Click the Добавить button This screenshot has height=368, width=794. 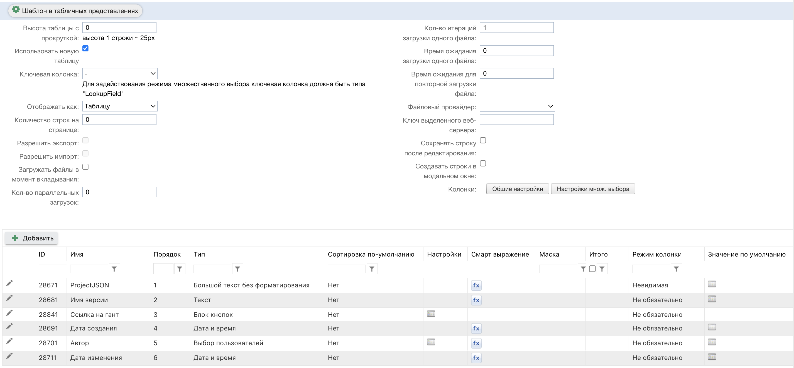(x=31, y=238)
